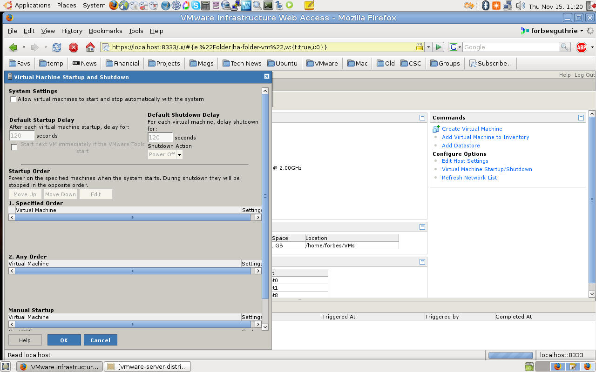596x372 pixels.
Task: Click the magnifier search launcher in panel
Action: [x=257, y=6]
